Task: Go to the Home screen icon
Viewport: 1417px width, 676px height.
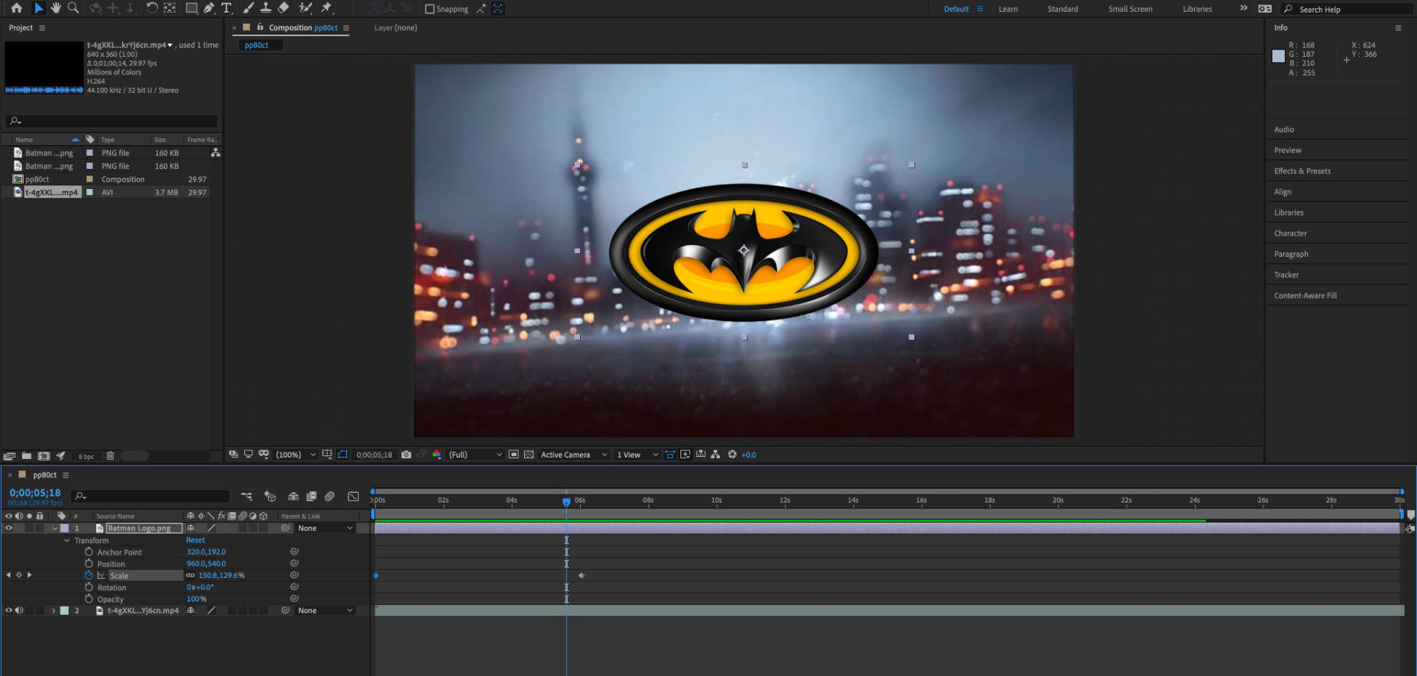Action: pyautogui.click(x=16, y=8)
